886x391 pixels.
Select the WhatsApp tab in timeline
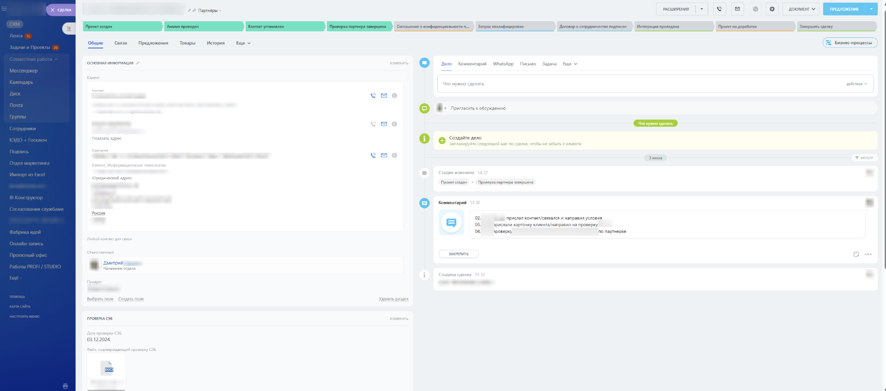(503, 64)
